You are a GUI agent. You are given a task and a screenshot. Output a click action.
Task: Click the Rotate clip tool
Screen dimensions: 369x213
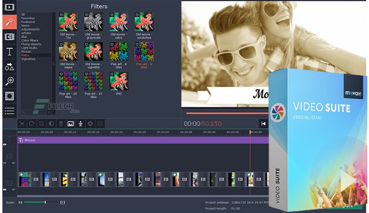(31, 124)
